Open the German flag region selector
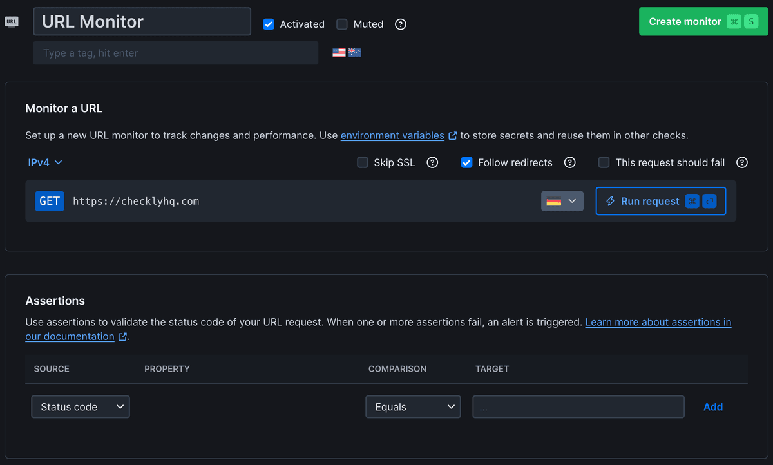Viewport: 773px width, 465px height. tap(562, 201)
